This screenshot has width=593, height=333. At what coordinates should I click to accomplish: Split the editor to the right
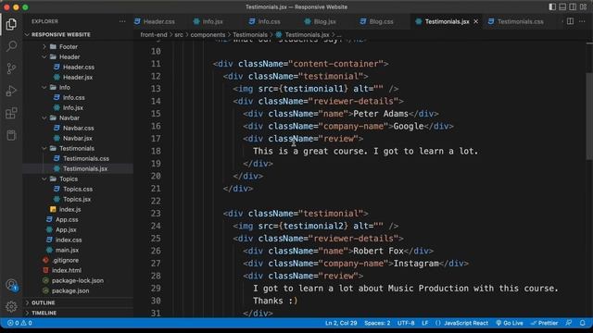click(570, 21)
